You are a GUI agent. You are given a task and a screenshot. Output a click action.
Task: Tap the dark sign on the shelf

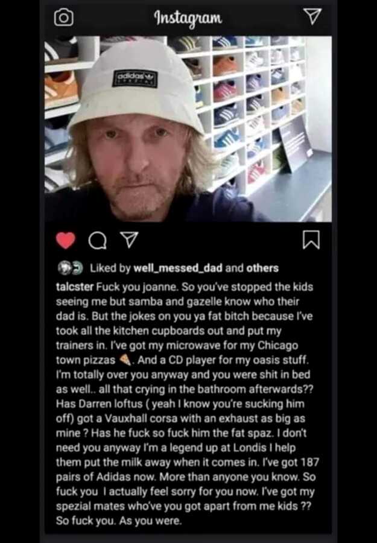(x=297, y=144)
